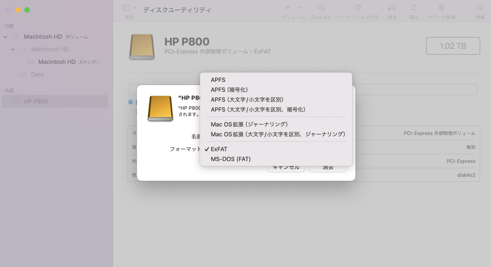Click the remove volume minus icon
Screen dimensions: 491x267
[x=299, y=7]
